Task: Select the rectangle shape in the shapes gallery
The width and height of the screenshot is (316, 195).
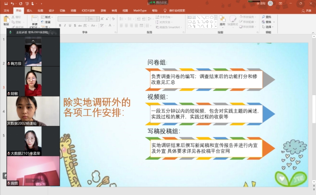Action: [x=207, y=17]
